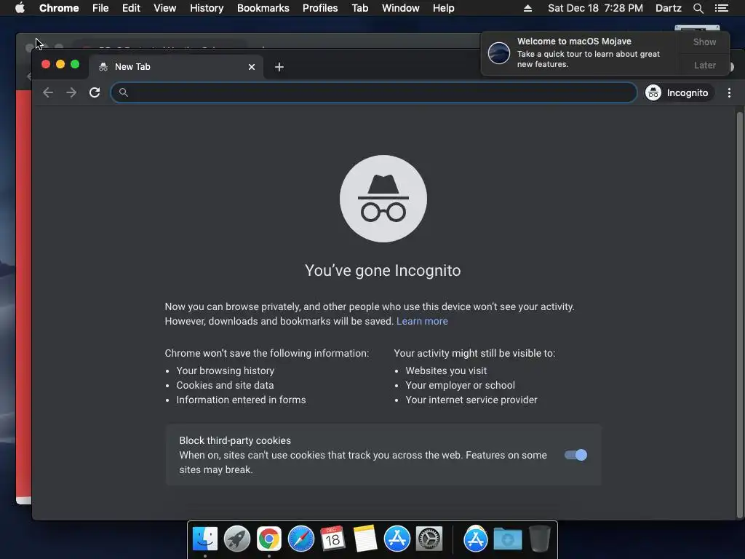Click 'Your internet service provider' list item
Screen dimensions: 745x559
pos(471,400)
